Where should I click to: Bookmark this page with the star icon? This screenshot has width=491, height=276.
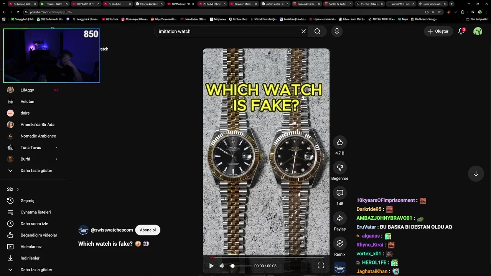pyautogui.click(x=439, y=12)
